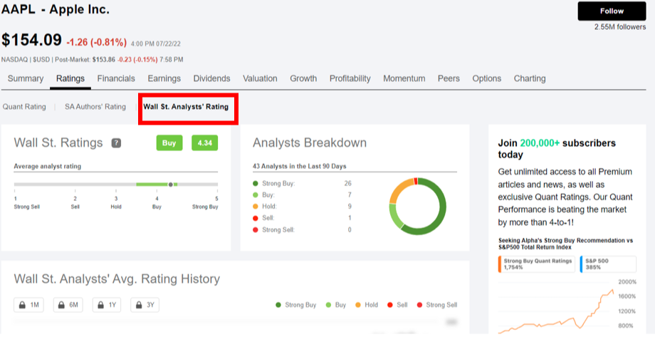Image resolution: width=655 pixels, height=337 pixels.
Task: Open the Momentum tab
Action: (x=404, y=78)
